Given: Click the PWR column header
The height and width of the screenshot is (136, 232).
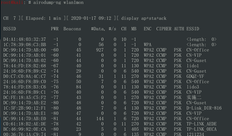Looking at the screenshot, I should click(55, 29).
